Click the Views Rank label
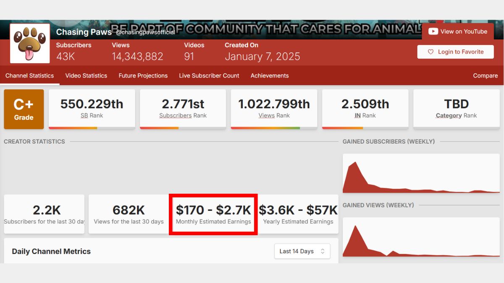 pos(274,115)
